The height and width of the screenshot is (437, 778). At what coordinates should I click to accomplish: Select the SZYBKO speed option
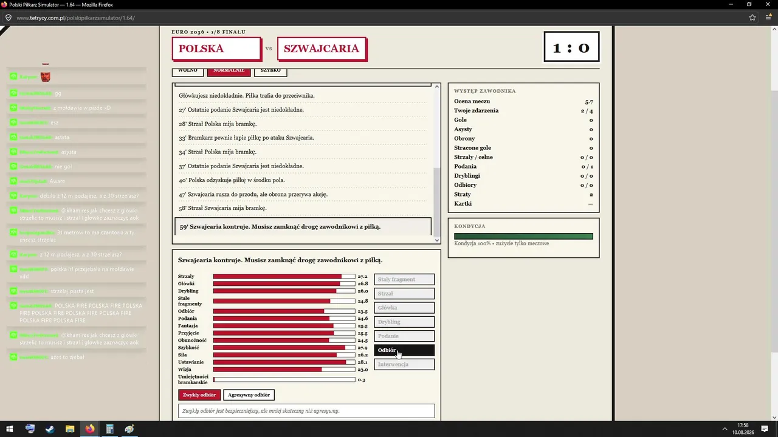(x=270, y=71)
